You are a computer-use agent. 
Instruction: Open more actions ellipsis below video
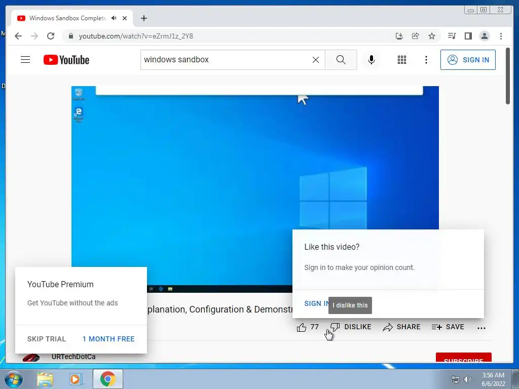coord(481,328)
